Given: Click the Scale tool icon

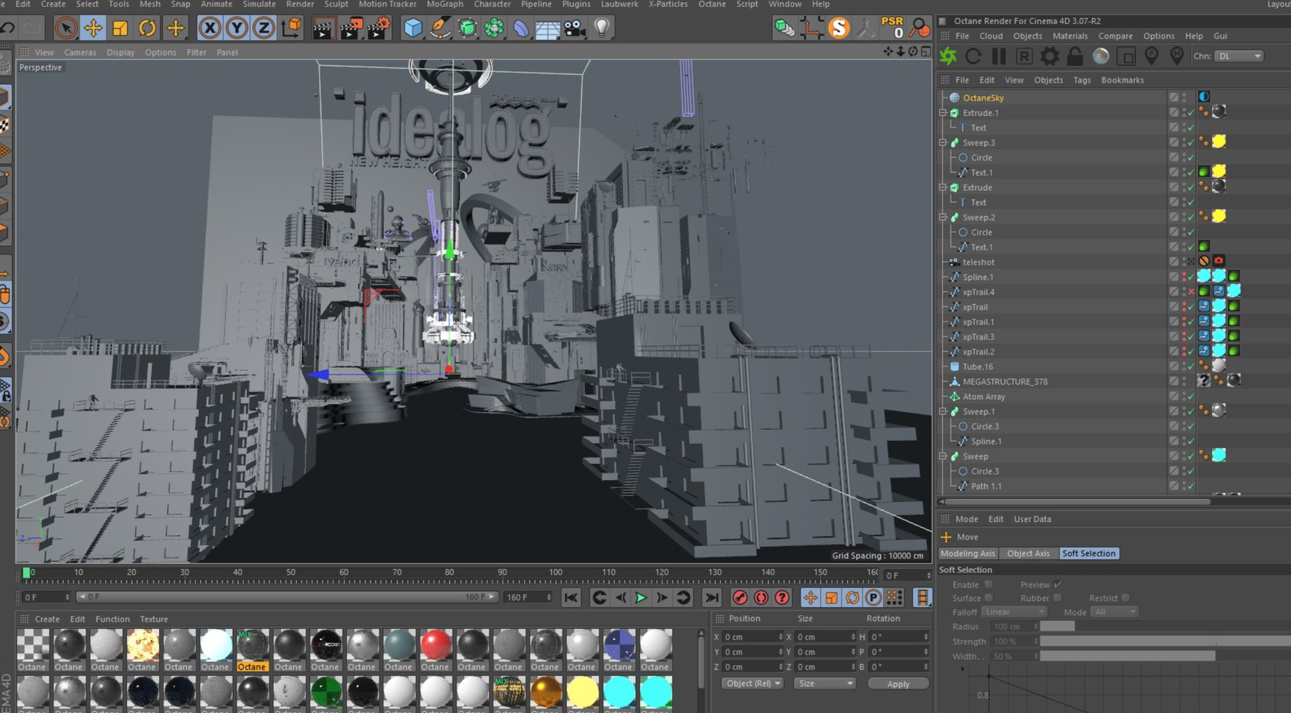Looking at the screenshot, I should pyautogui.click(x=120, y=28).
